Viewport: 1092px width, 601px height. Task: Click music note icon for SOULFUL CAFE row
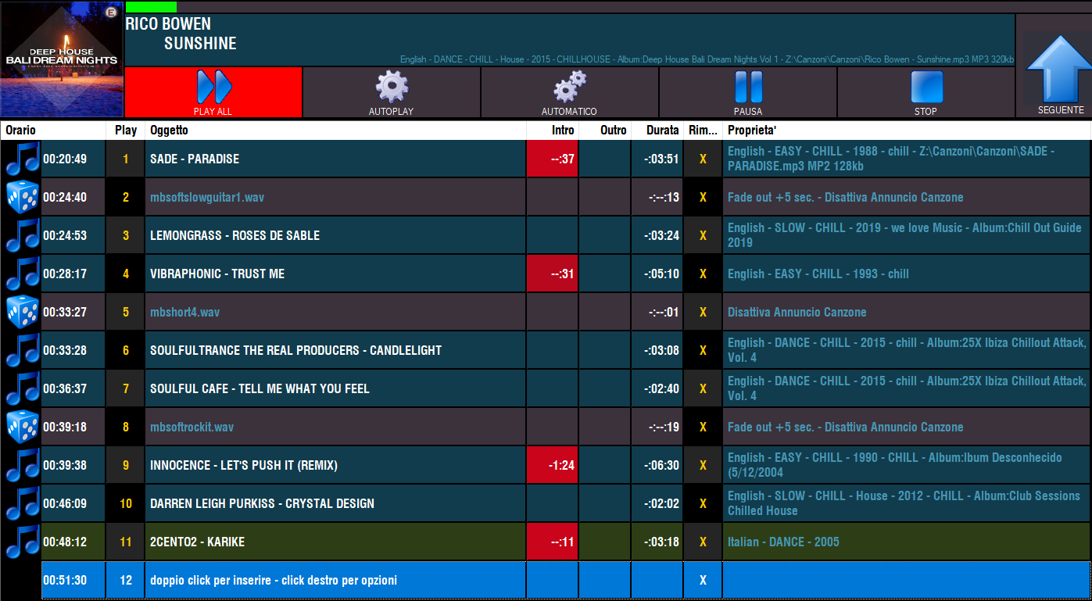[x=23, y=388]
